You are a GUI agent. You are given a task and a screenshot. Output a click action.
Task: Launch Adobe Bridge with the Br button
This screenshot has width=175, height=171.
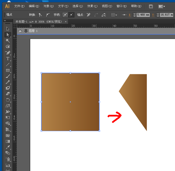pyautogui.click(x=151, y=6)
